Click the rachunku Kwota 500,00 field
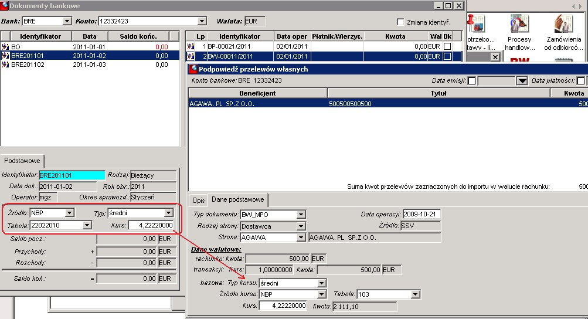588x319 pixels. pyautogui.click(x=278, y=259)
